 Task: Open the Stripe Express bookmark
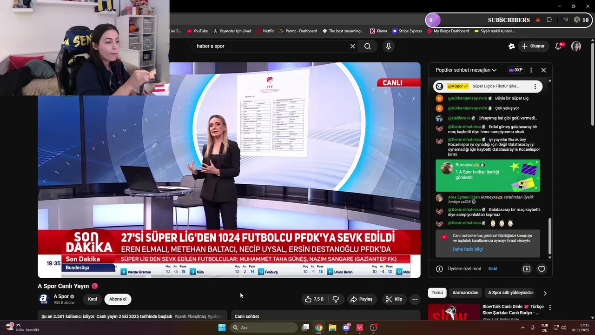(x=407, y=31)
